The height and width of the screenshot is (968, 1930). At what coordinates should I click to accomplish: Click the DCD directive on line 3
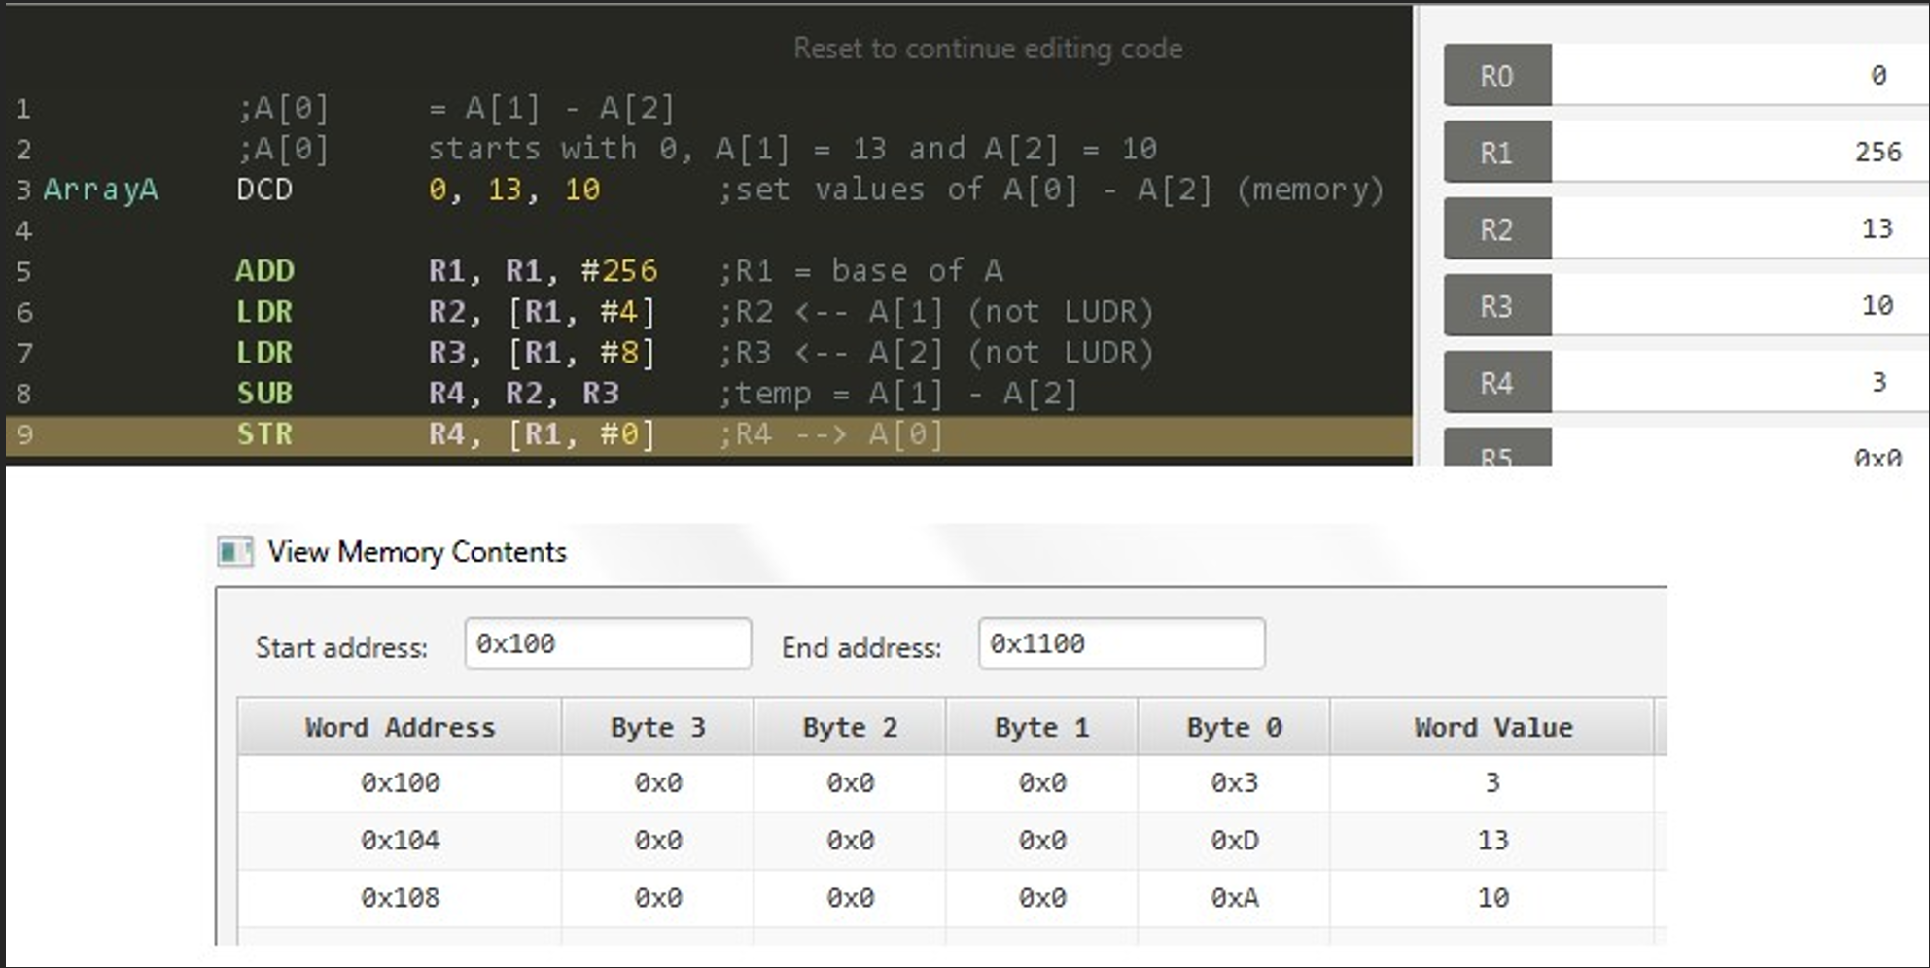point(264,189)
